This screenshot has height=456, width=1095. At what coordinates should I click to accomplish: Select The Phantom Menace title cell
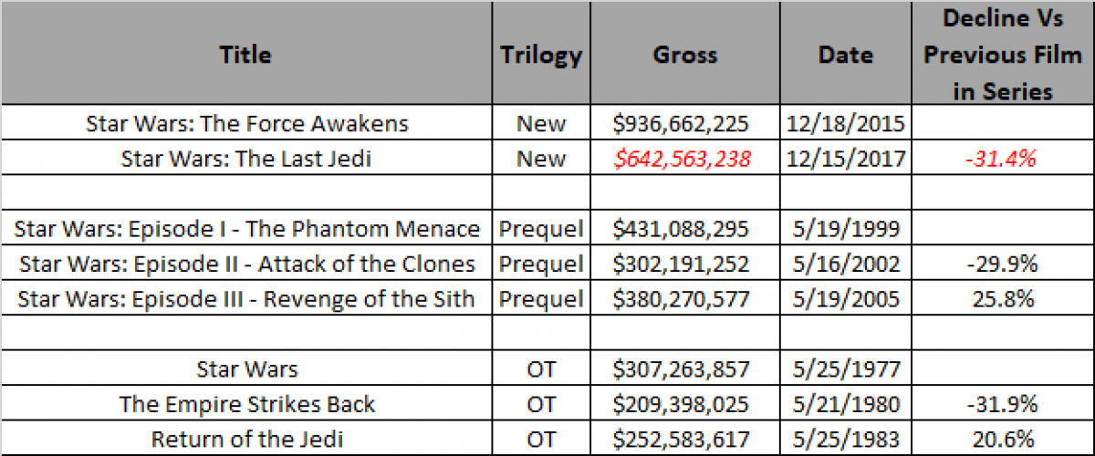tap(246, 229)
